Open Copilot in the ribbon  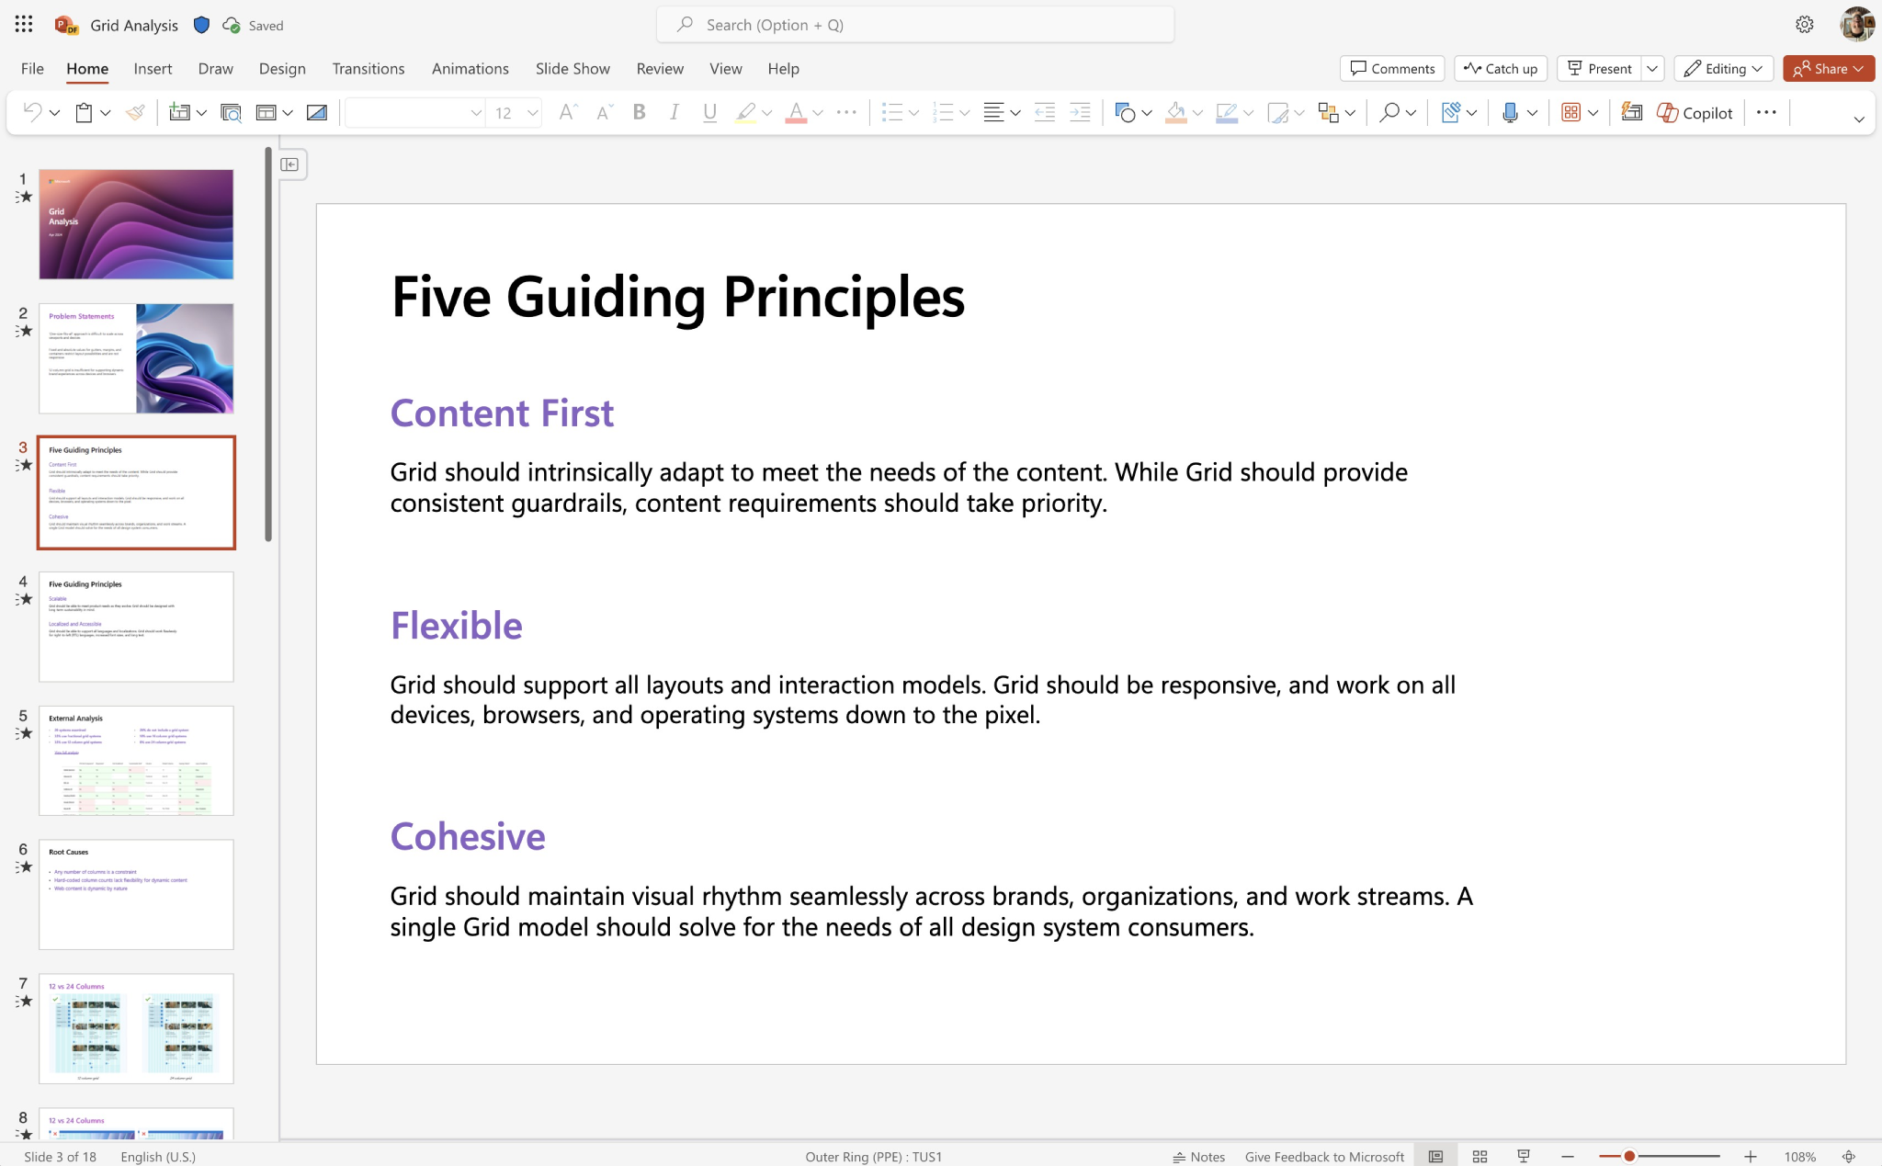tap(1695, 112)
